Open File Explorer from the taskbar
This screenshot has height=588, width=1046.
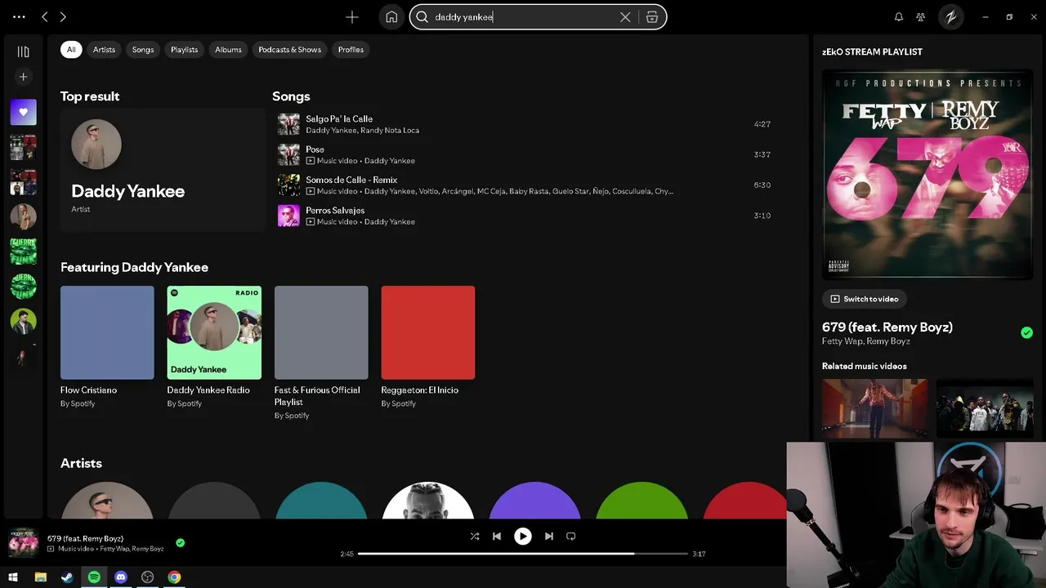[40, 577]
